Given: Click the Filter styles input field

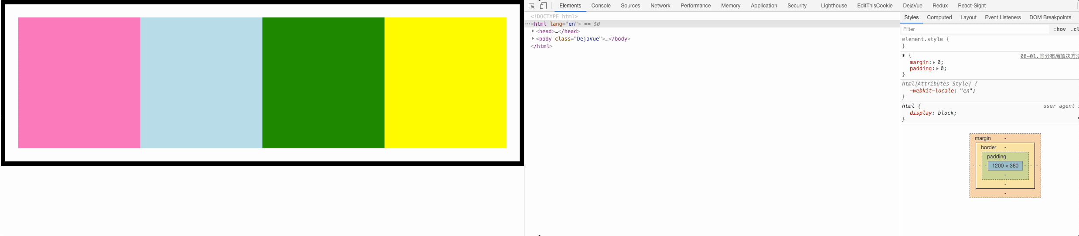Looking at the screenshot, I should coord(974,29).
